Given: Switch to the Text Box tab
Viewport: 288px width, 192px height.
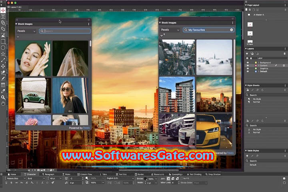Looking at the screenshot, I should coord(121,174).
